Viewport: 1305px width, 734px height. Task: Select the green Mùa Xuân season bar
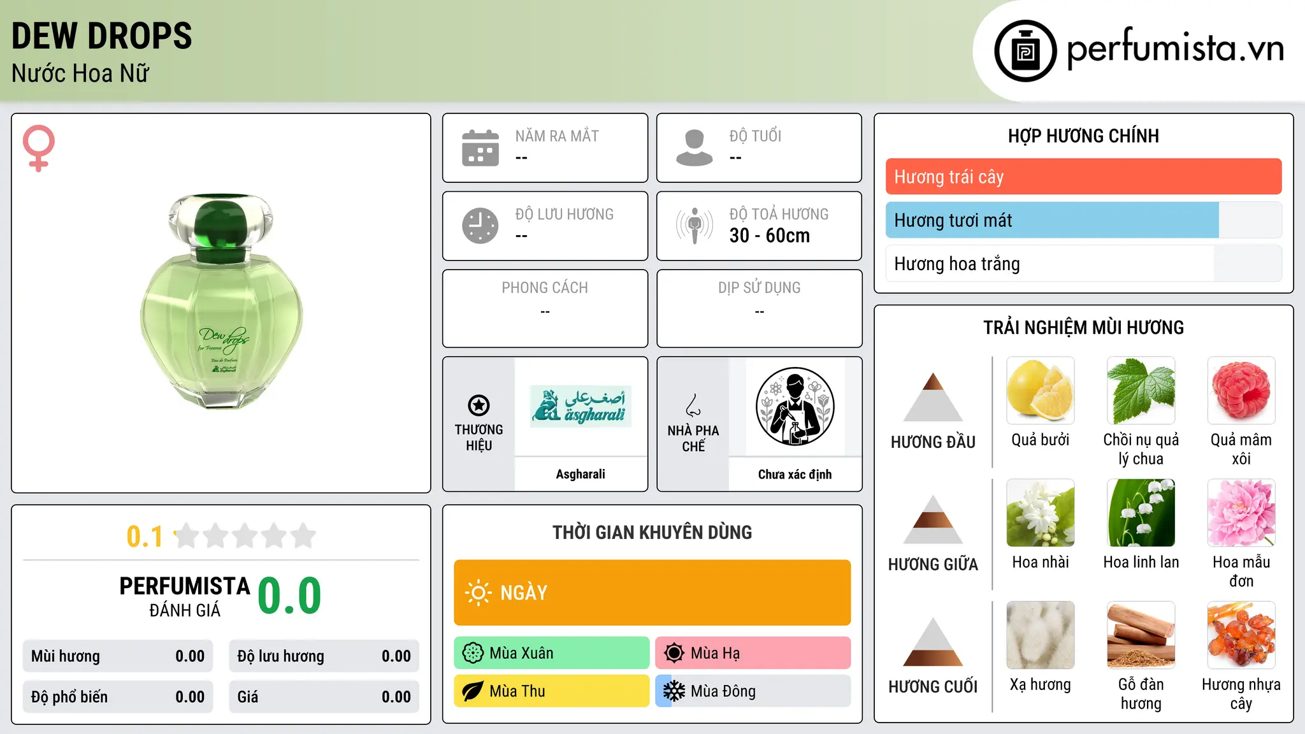[552, 653]
